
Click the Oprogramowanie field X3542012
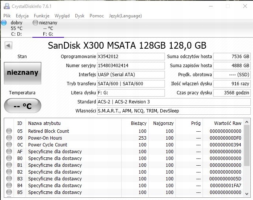click(131, 57)
